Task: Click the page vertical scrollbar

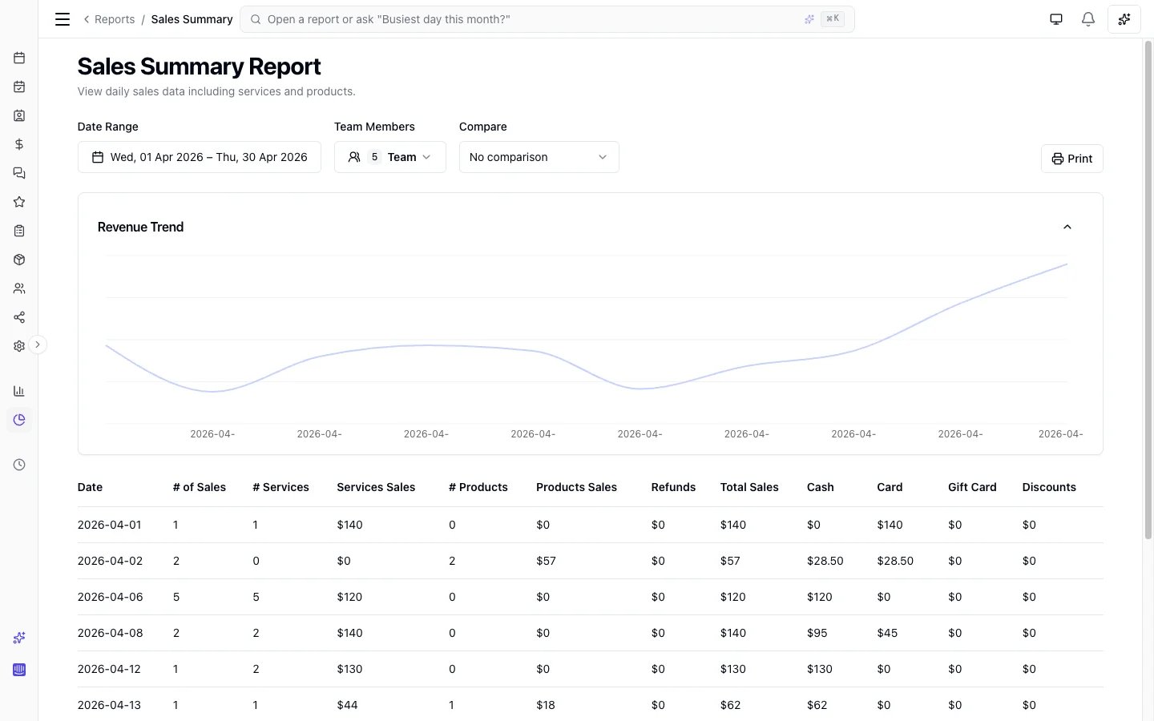Action: (1148, 290)
